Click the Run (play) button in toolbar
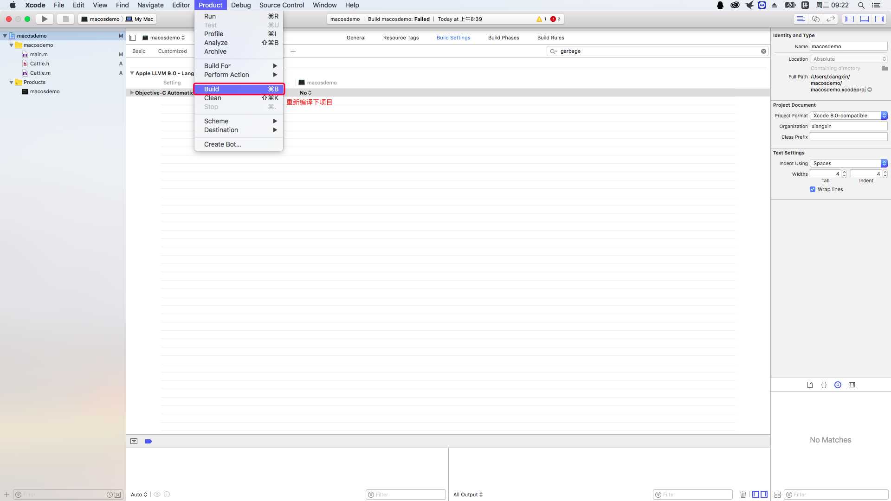The image size is (891, 501). 45,19
